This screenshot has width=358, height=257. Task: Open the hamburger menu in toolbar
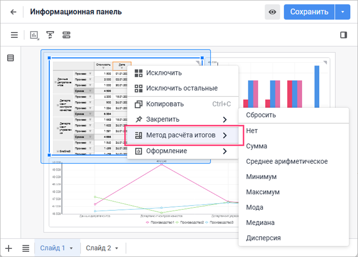(14, 35)
